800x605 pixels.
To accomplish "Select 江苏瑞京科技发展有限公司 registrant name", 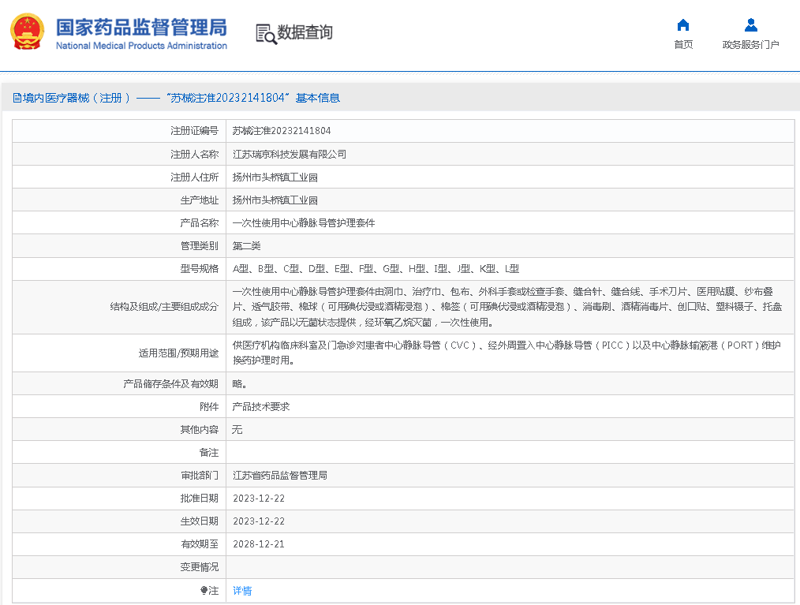I will click(290, 154).
